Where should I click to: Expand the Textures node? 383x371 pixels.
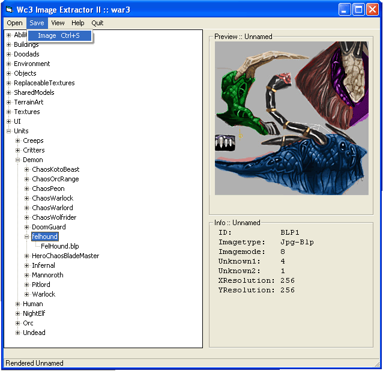[x=9, y=112]
